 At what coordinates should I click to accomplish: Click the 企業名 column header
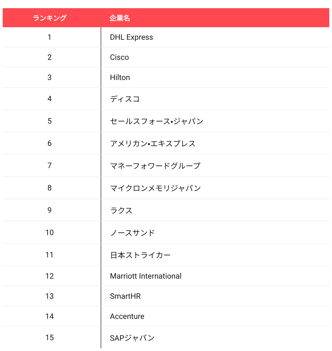(x=120, y=18)
